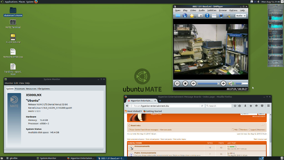Expand the Audio dropdown in SMPlayer toolbar

(241, 16)
